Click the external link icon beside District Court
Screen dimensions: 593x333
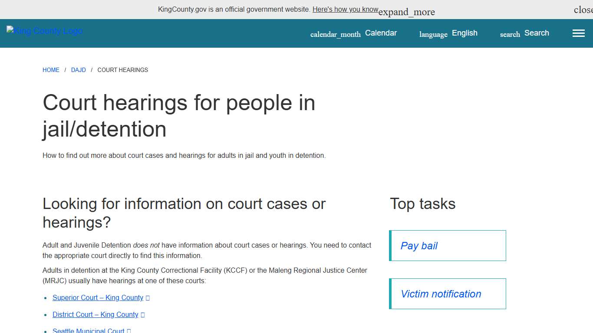143,315
